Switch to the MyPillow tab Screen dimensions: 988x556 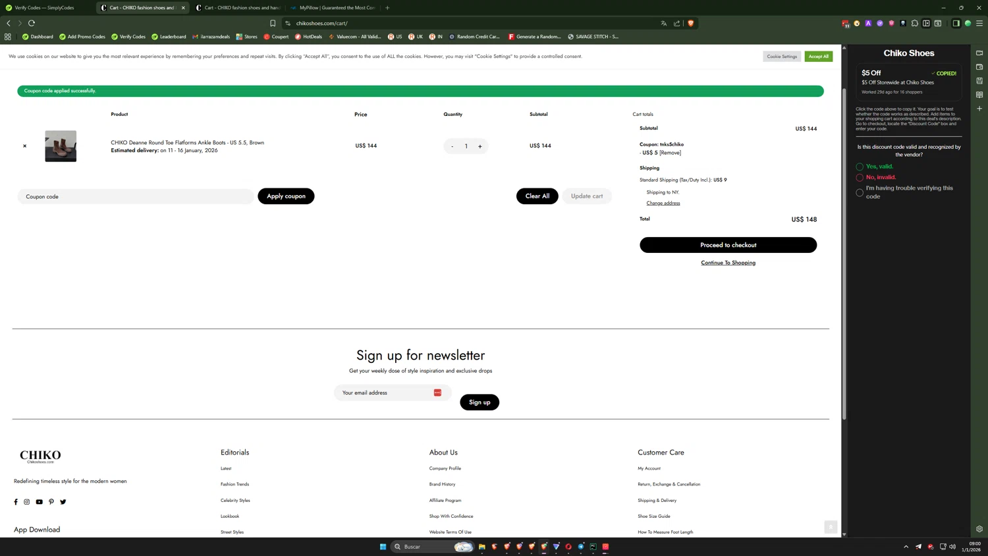(333, 8)
